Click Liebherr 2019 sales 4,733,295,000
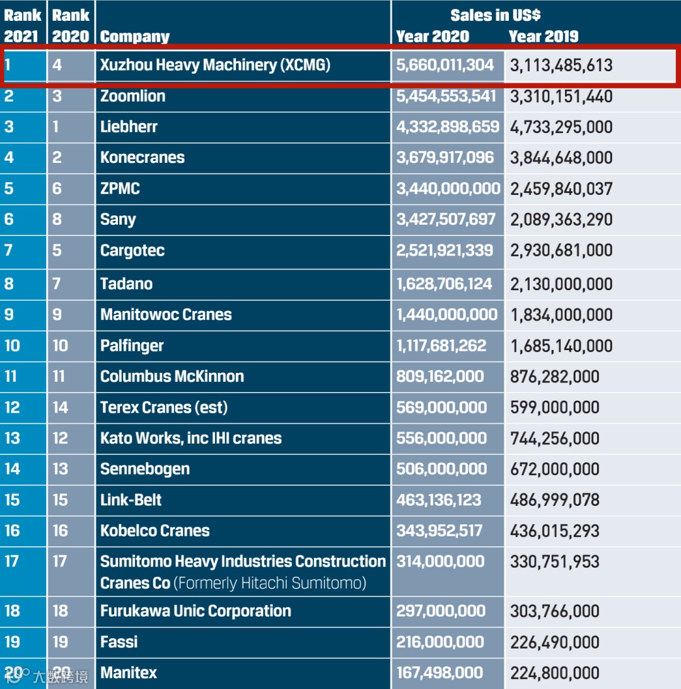 pos(561,127)
